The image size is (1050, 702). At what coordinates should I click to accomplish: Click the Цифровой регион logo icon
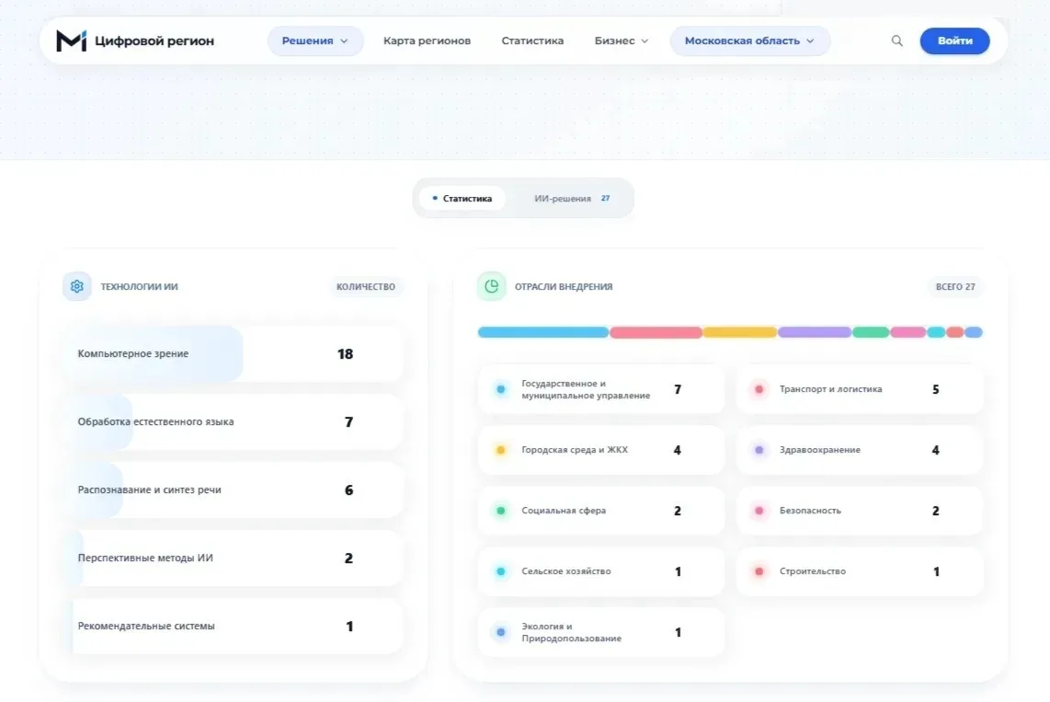[71, 40]
